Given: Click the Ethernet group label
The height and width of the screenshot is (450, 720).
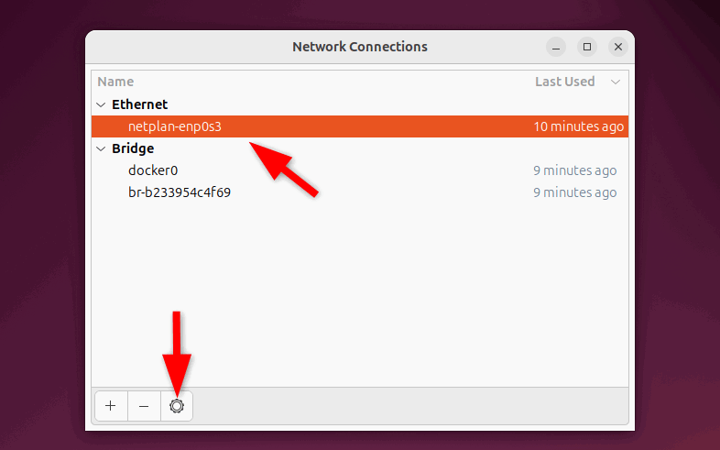Looking at the screenshot, I should [x=139, y=104].
